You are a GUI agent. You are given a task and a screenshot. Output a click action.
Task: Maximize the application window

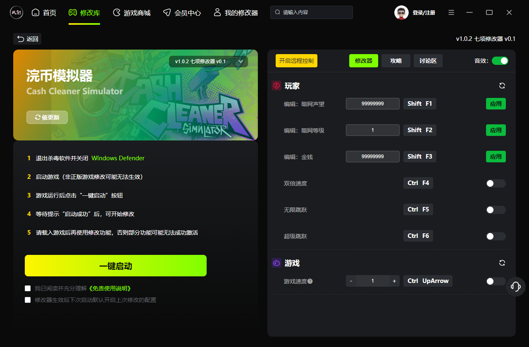click(489, 12)
